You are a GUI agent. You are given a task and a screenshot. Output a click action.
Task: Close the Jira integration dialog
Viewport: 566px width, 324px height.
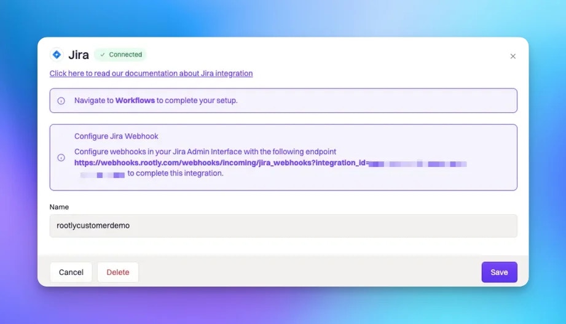coord(513,56)
